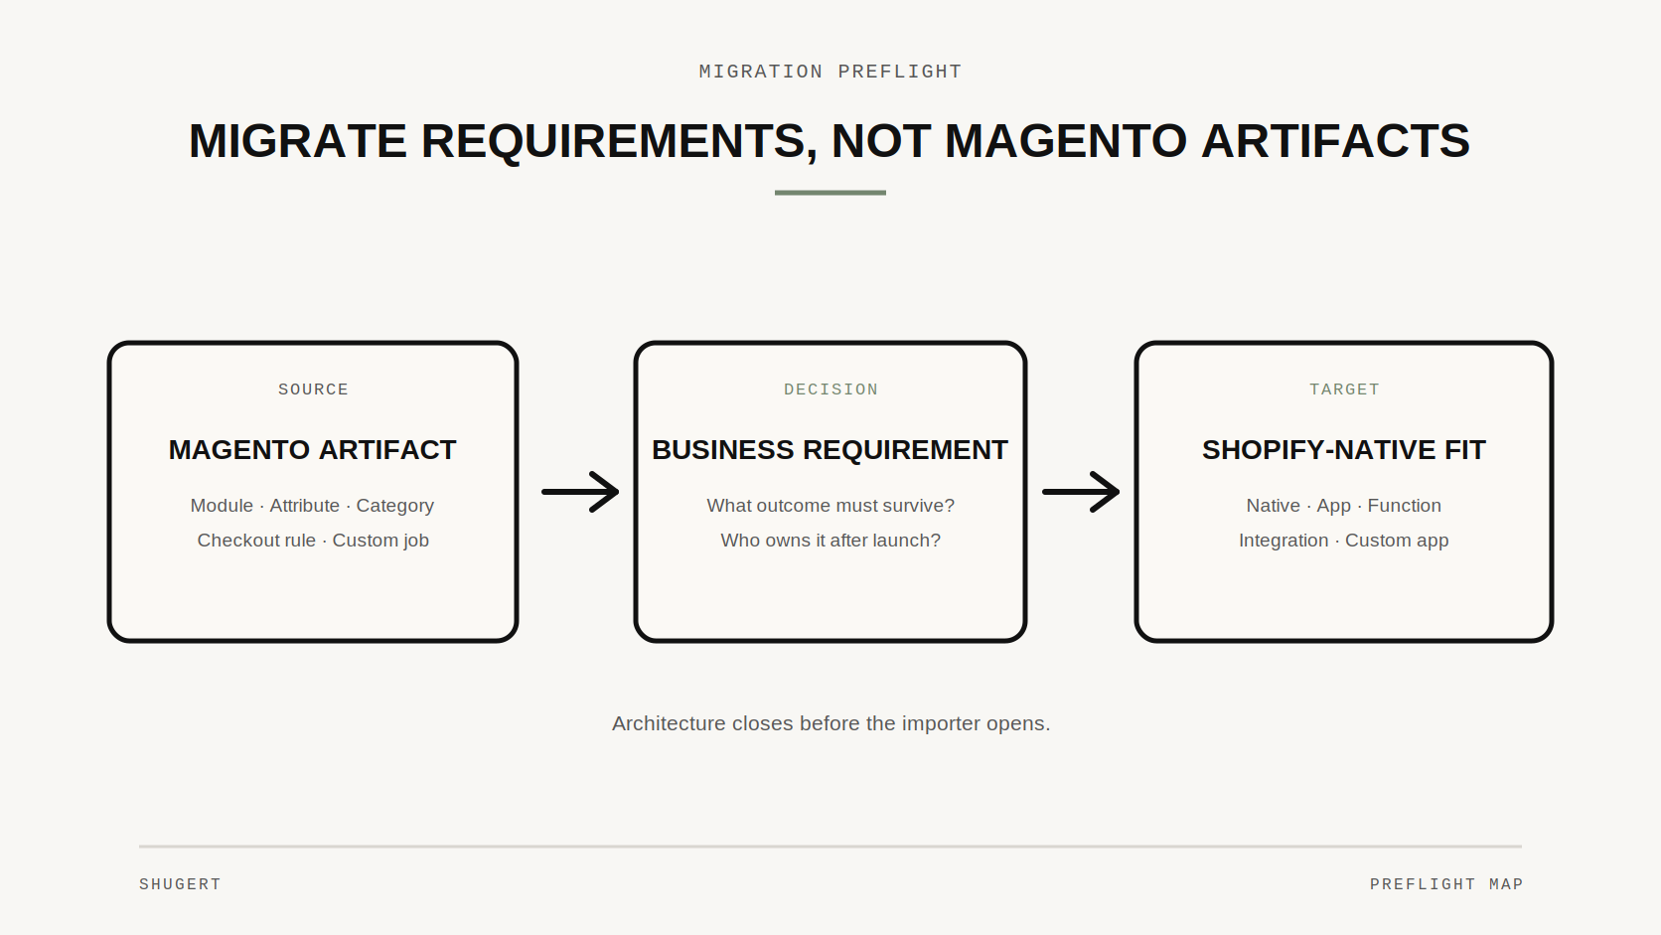This screenshot has width=1661, height=935.
Task: Click the arrow between Business Requirement and Shopify-Native Fit
Action: (1081, 492)
